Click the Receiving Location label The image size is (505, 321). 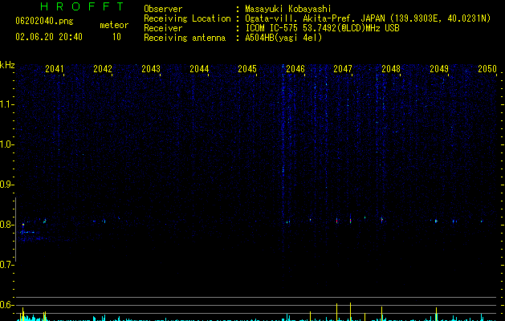pos(187,18)
